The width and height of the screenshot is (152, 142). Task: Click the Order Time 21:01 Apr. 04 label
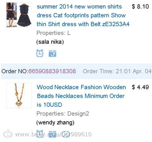point(117,71)
